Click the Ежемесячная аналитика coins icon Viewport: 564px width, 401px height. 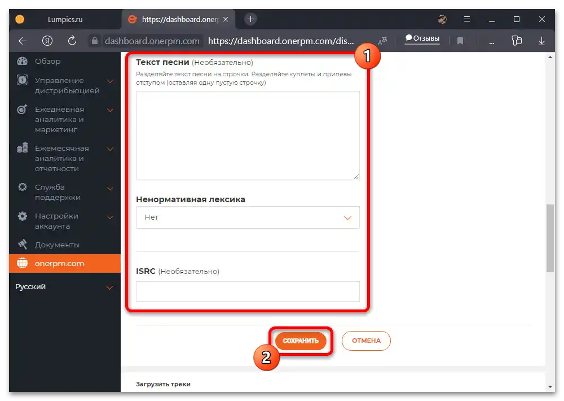pos(23,148)
